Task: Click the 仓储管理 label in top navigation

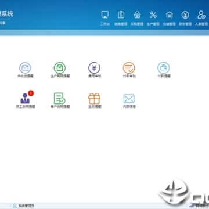Action: [x=169, y=24]
